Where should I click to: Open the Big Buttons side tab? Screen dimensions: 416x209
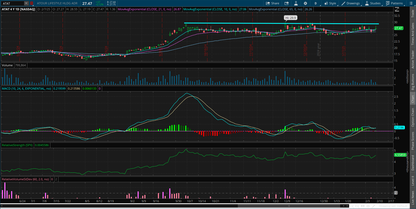[x=413, y=82]
